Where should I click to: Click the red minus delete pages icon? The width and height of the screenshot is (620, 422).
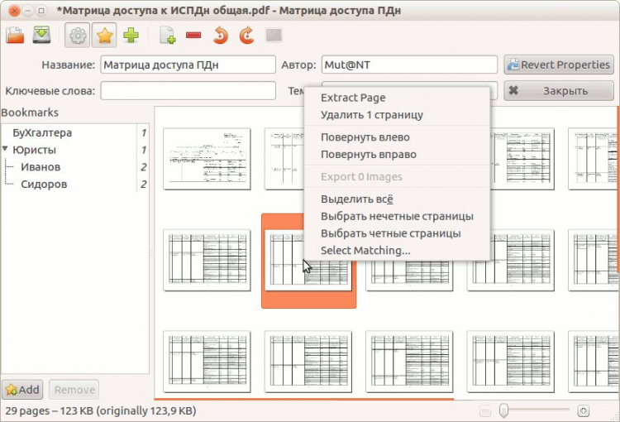[x=193, y=36]
